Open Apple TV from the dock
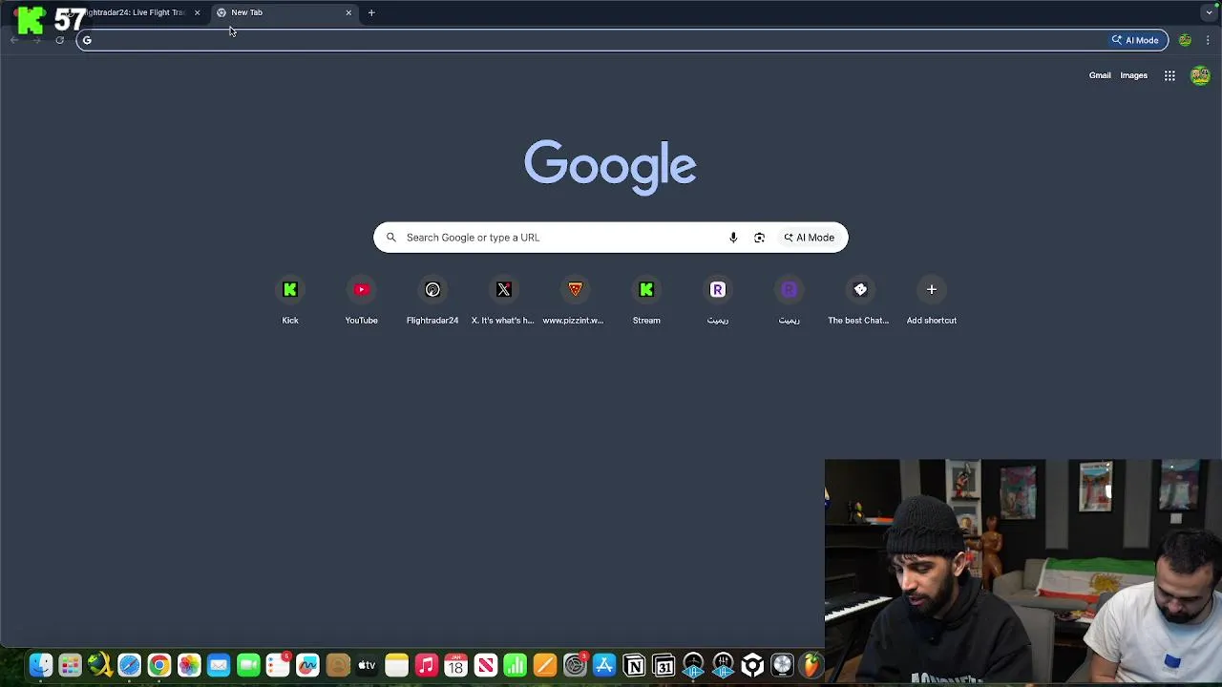Viewport: 1222px width, 687px height. click(367, 665)
